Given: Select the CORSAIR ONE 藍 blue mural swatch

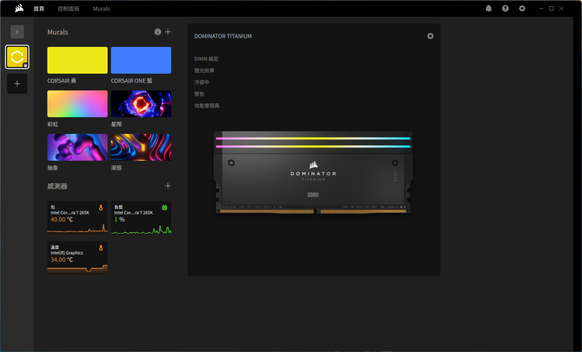Looking at the screenshot, I should point(141,60).
